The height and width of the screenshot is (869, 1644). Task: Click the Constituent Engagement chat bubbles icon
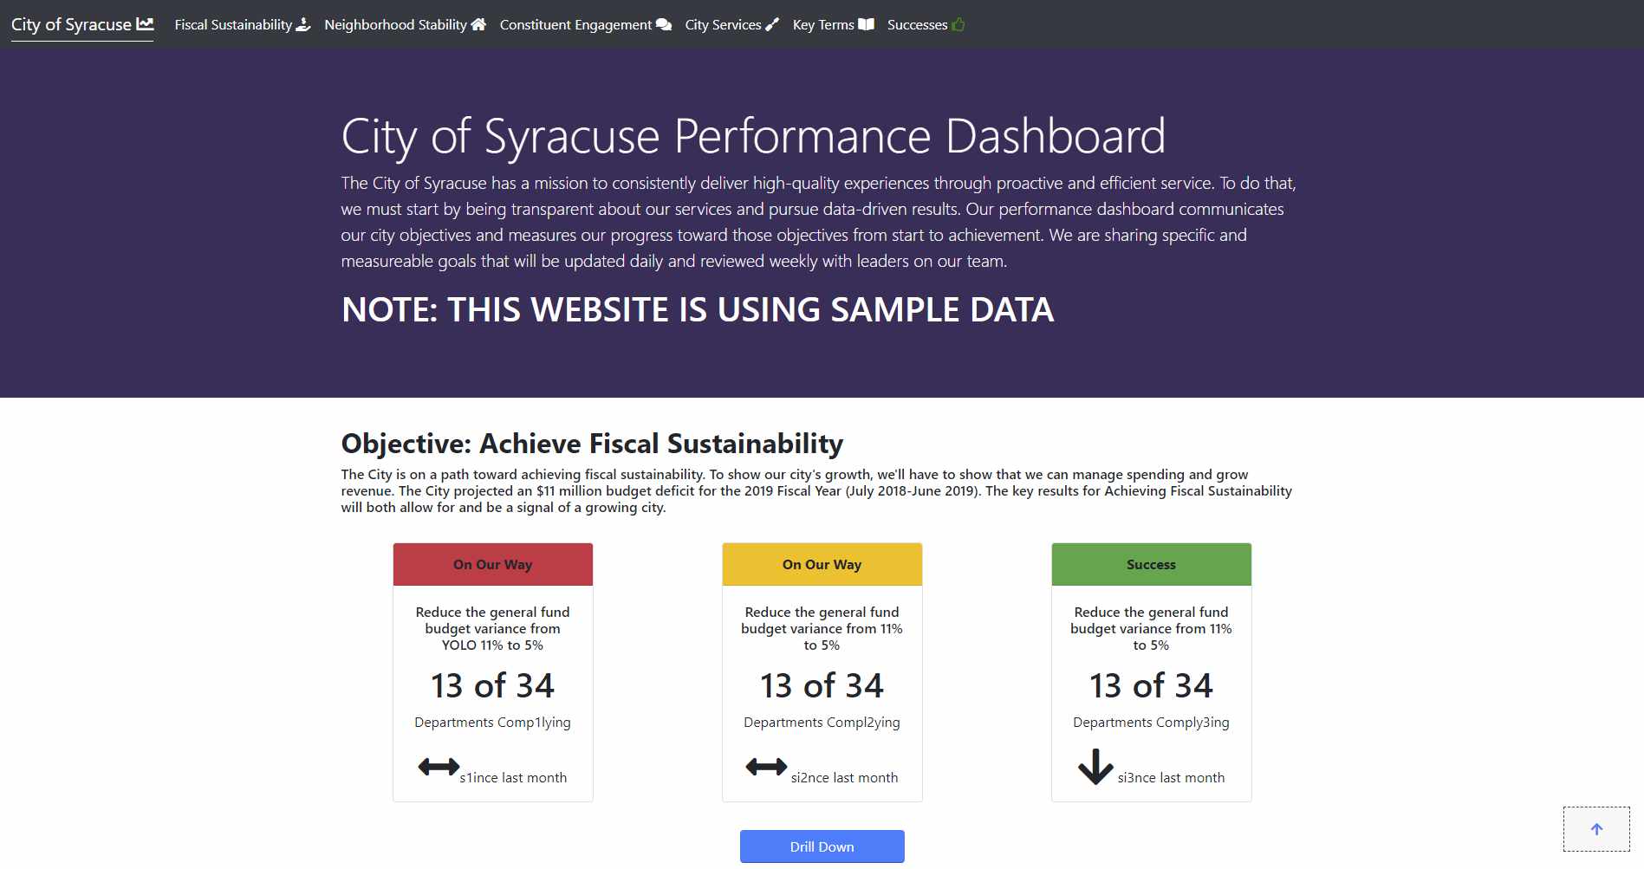(664, 24)
